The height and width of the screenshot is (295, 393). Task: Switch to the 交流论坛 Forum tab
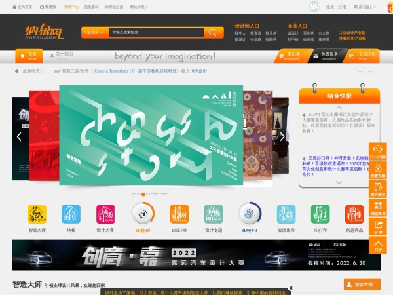(362, 56)
